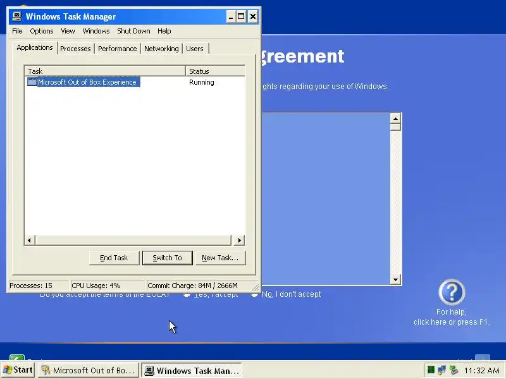Click the task list horizontal scrollbar track
506x379 pixels.
pyautogui.click(x=133, y=240)
